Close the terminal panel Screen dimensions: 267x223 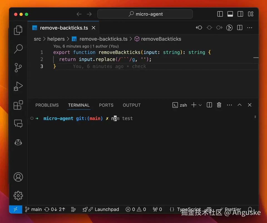pos(250,105)
